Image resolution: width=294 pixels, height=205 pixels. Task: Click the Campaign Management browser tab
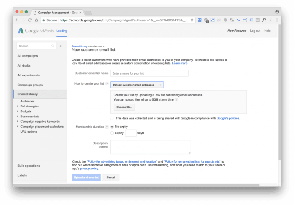click(58, 13)
